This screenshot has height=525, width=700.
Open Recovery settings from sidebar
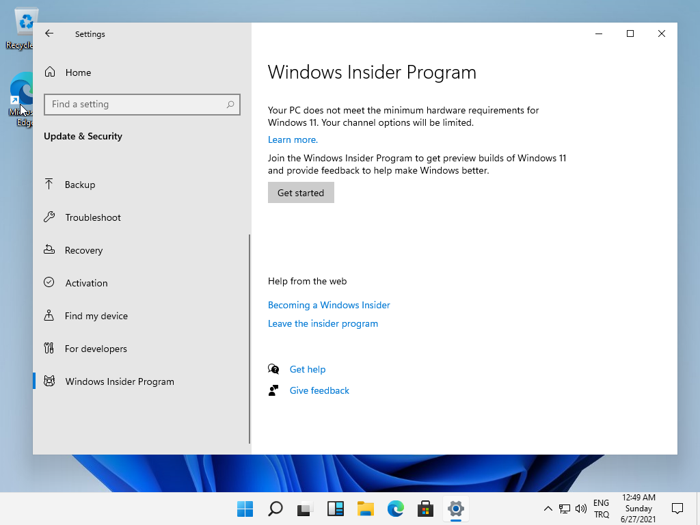pos(84,250)
